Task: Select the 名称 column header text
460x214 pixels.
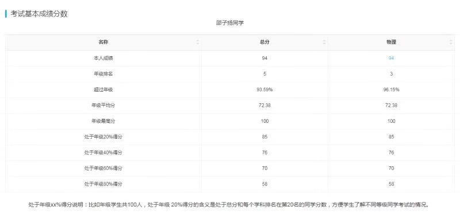Action: tap(103, 42)
